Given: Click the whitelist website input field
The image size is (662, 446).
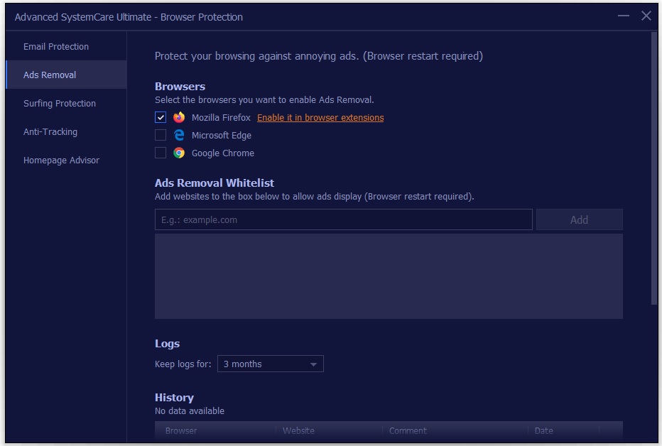Looking at the screenshot, I should point(343,220).
